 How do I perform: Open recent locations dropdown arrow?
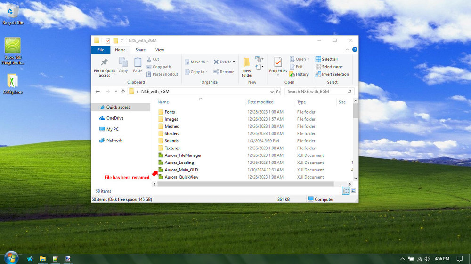coord(116,92)
